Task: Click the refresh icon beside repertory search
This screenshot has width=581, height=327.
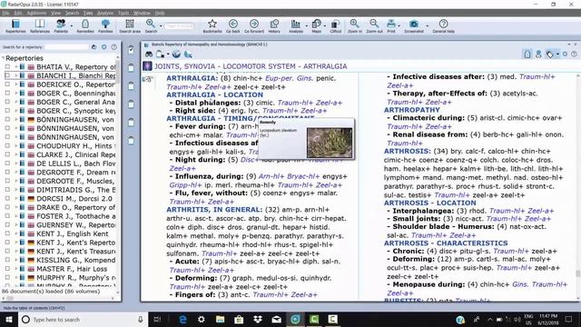Action: [x=94, y=47]
